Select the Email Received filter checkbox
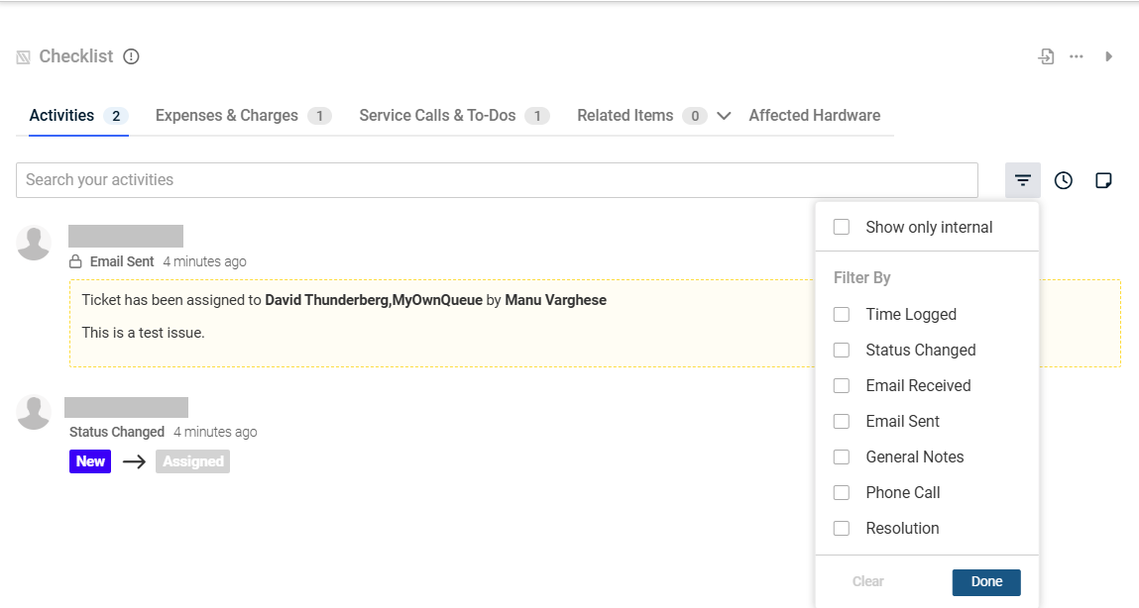 click(x=842, y=385)
